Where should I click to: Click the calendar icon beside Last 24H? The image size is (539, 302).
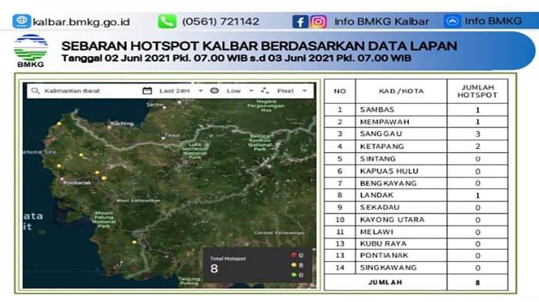(x=147, y=91)
